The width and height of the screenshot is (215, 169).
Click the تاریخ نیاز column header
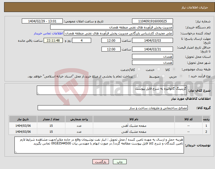[23, 119]
